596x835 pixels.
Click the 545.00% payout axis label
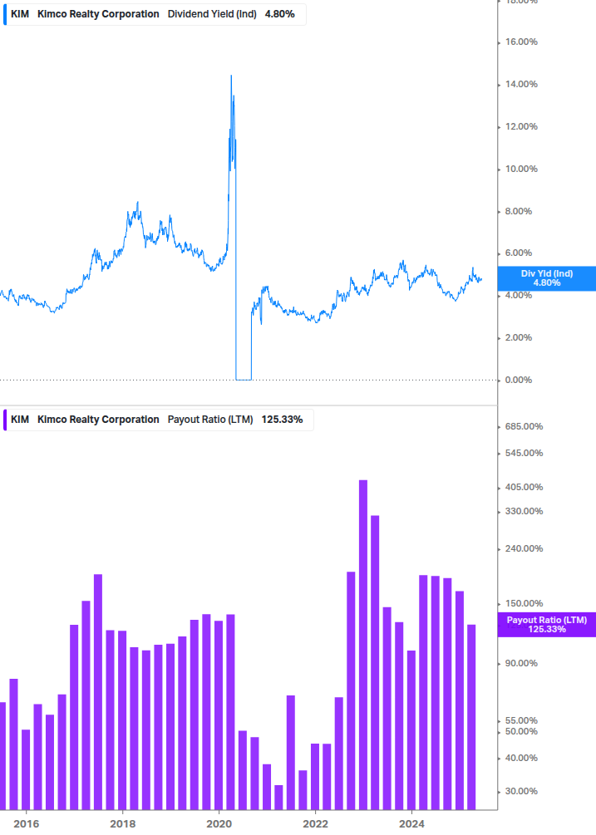point(524,453)
